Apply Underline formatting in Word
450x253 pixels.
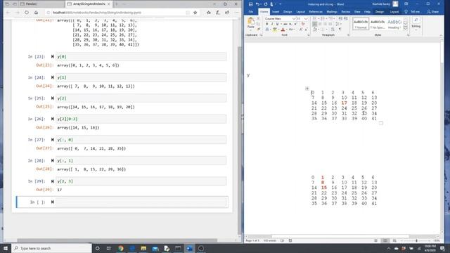click(x=277, y=24)
